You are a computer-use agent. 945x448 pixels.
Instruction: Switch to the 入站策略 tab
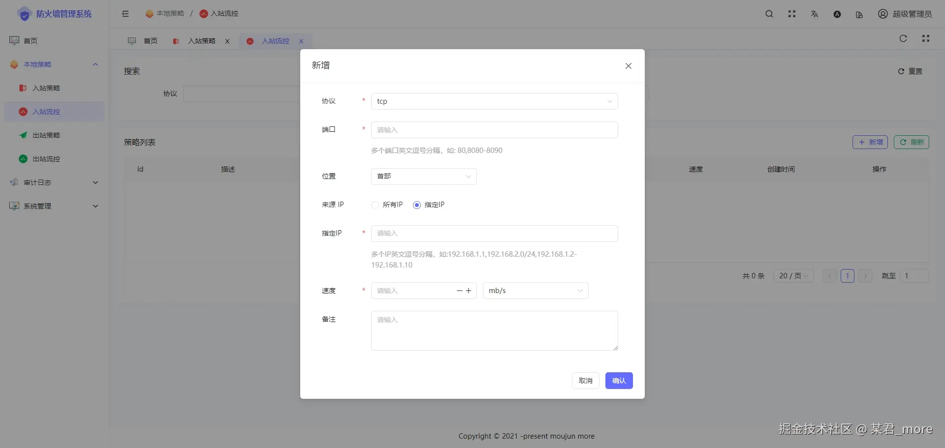pyautogui.click(x=201, y=41)
